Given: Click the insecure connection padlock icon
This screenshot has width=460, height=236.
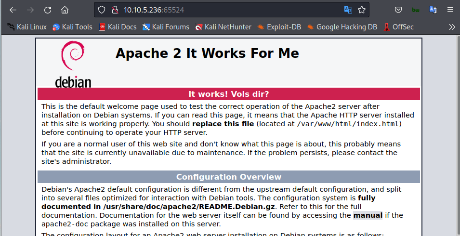Looking at the screenshot, I should coord(115,10).
